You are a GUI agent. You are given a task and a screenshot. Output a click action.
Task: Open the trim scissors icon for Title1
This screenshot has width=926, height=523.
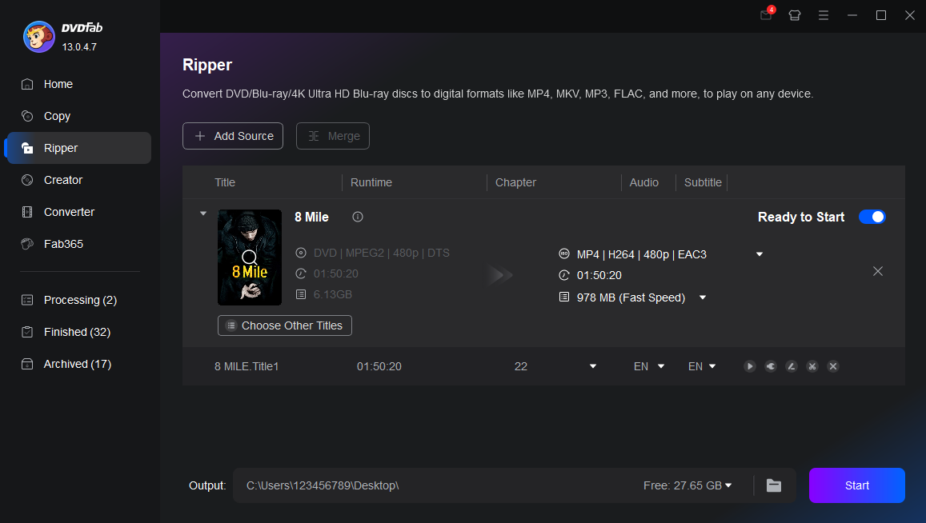click(812, 366)
